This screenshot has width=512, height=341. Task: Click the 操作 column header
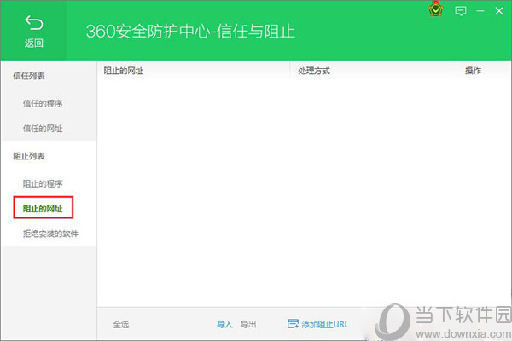[473, 71]
